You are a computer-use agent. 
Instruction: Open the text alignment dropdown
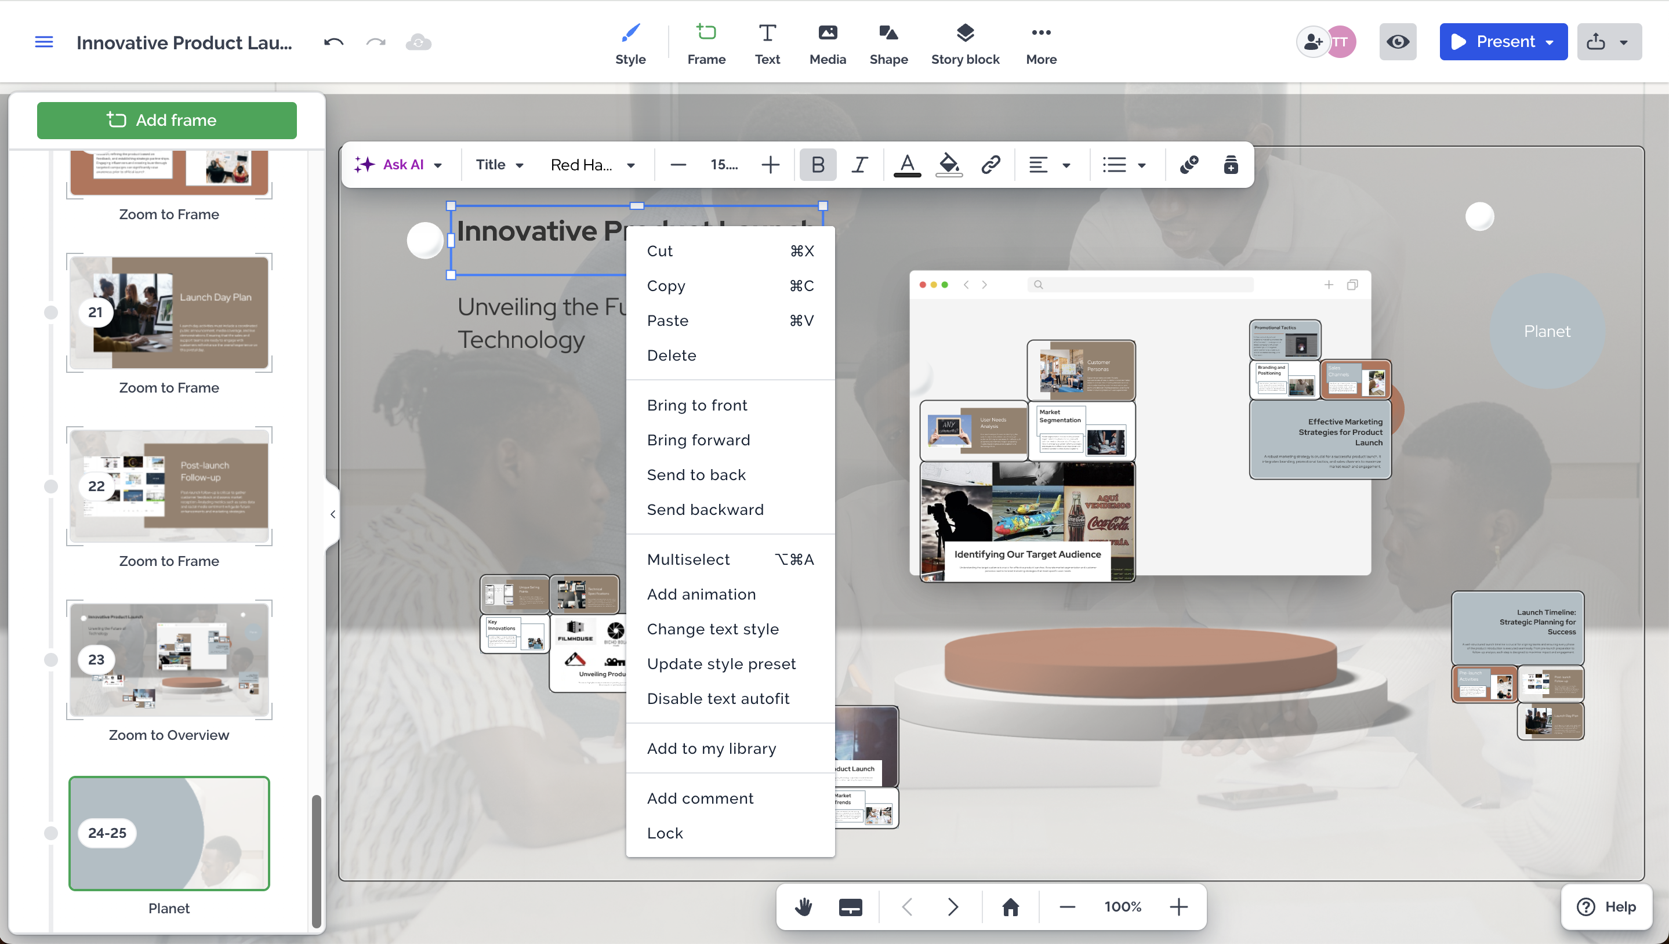[x=1049, y=165]
